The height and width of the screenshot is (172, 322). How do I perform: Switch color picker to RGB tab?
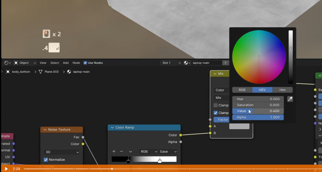[x=242, y=90]
